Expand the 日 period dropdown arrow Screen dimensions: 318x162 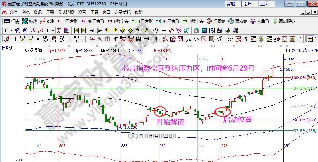tap(12, 30)
